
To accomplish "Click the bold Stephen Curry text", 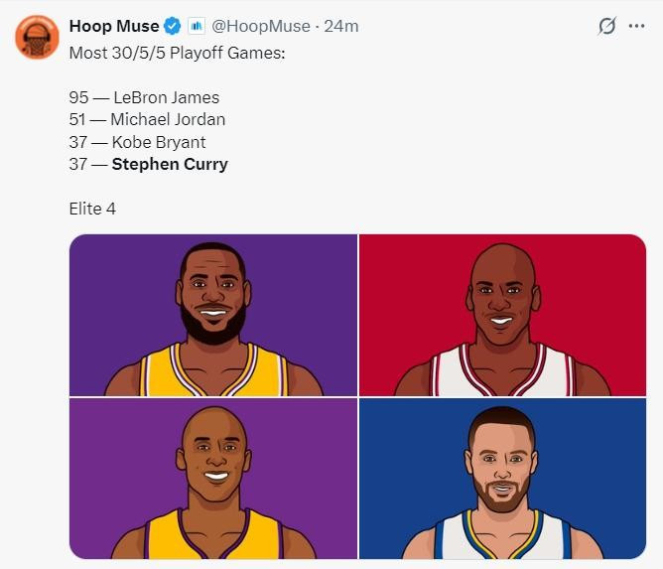I will tap(170, 164).
